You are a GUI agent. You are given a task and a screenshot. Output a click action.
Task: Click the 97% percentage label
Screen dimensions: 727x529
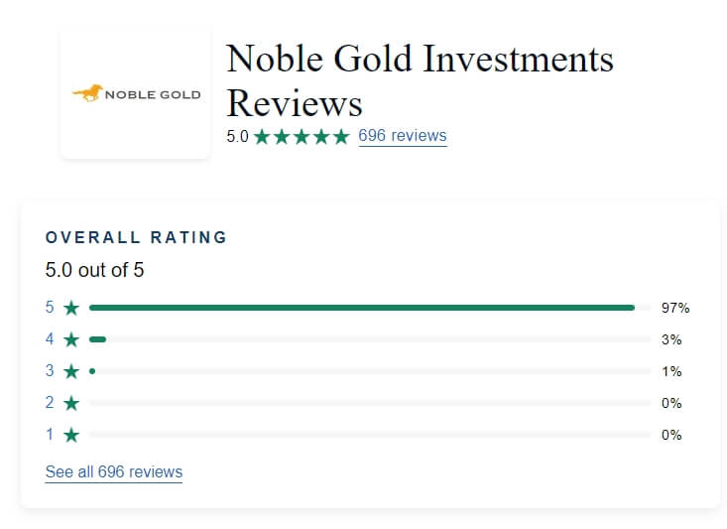tap(675, 308)
